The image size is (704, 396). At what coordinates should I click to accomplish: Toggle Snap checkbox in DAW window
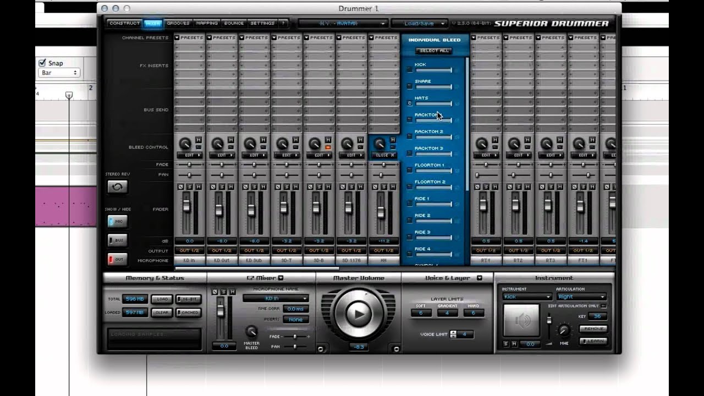(42, 63)
